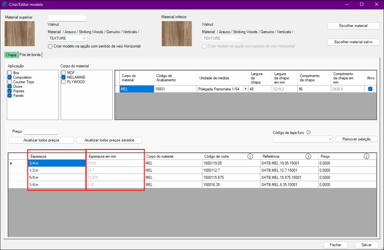Enable the Box application checkbox
The image size is (384, 250).
tap(9, 72)
